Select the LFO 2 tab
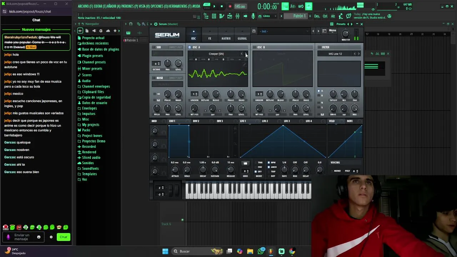Image resolution: width=457 pixels, height=257 pixels. (x=265, y=121)
